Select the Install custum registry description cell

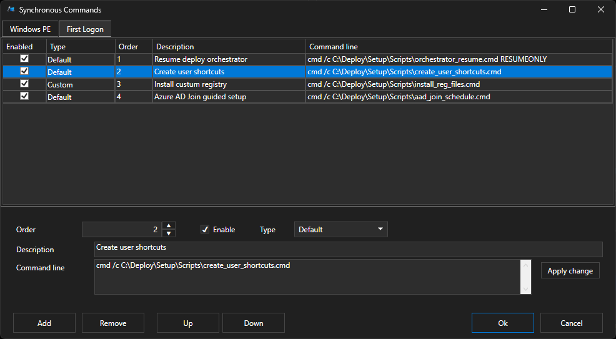(229, 84)
